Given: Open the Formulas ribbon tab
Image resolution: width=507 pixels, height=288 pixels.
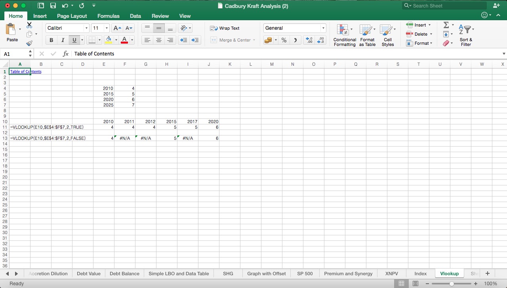Looking at the screenshot, I should [108, 16].
